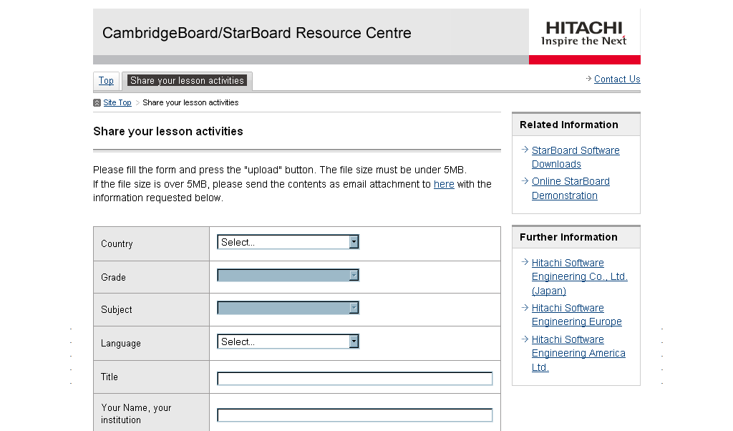This screenshot has width=733, height=431.
Task: Click the Site Top up-arrow icon
Action: point(97,103)
